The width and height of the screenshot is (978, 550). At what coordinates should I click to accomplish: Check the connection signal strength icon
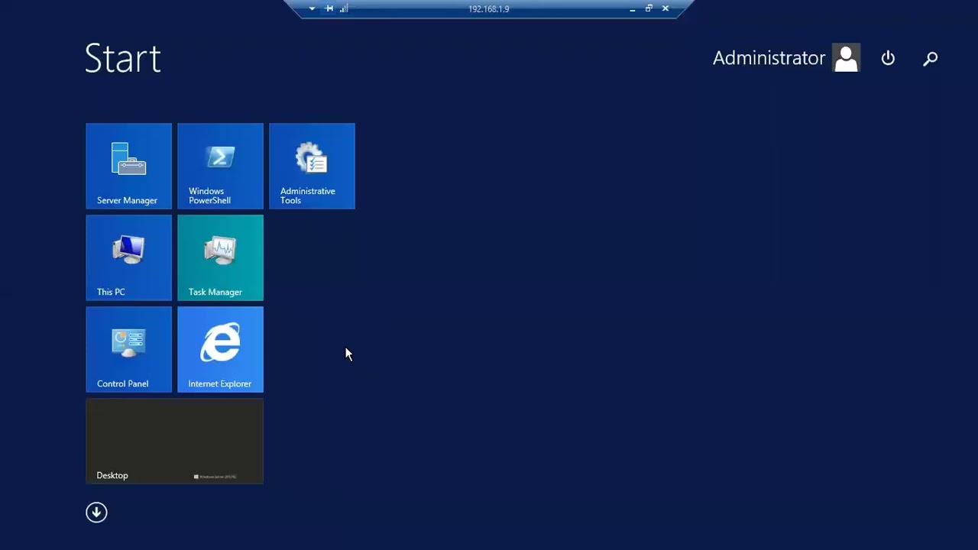(344, 8)
